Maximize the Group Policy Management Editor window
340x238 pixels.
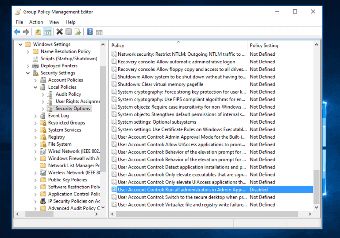click(295, 12)
